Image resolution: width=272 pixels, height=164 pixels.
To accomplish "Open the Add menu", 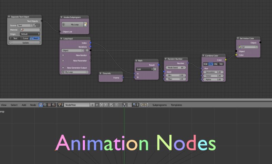I will point(24,105).
